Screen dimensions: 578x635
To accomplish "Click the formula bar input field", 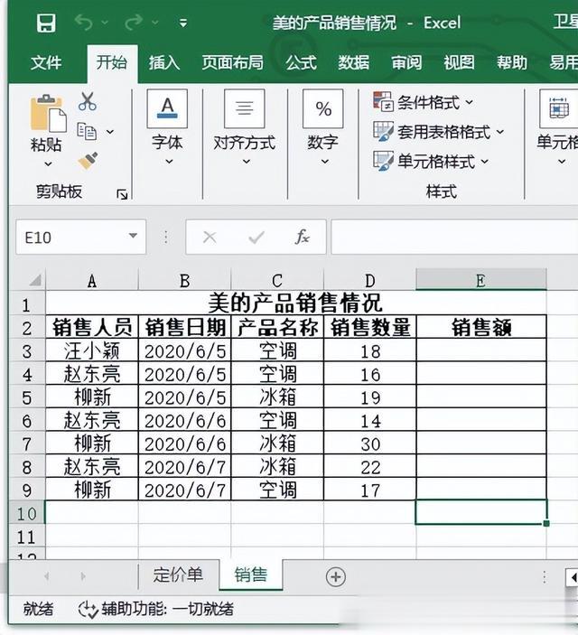I will [454, 238].
